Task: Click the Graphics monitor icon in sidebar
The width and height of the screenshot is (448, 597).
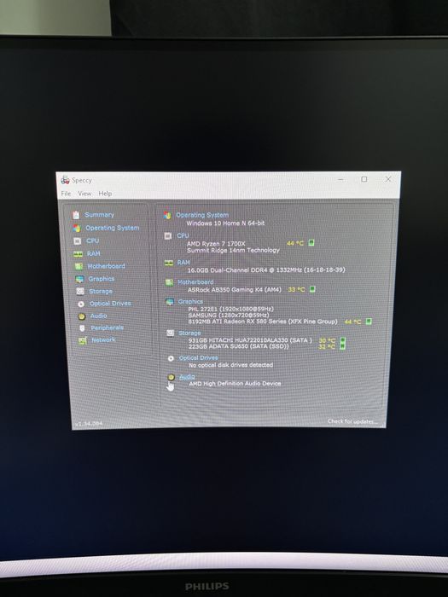Action: [79, 279]
